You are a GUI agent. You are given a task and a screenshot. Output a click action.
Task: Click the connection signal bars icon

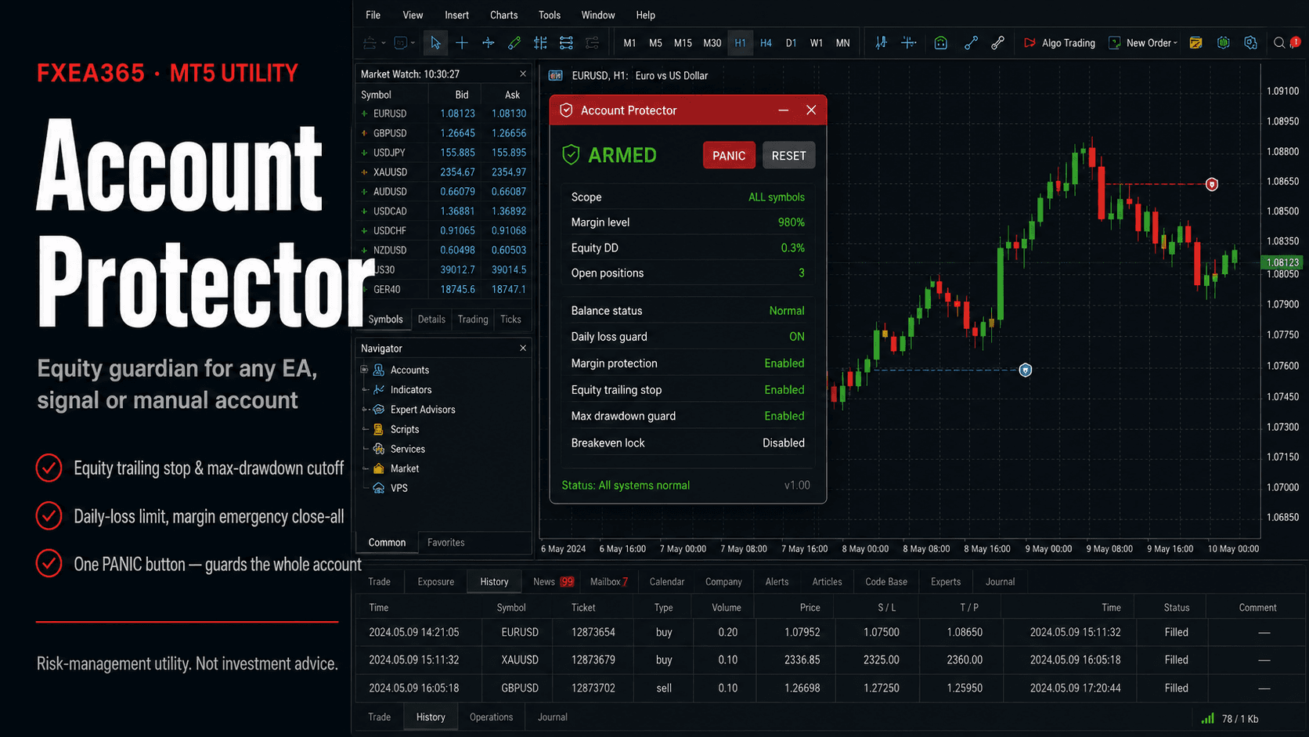tap(1208, 718)
